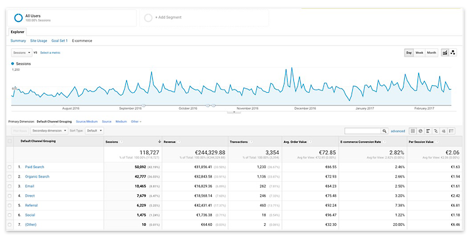Switch to the Goal Set 1 metric group
This screenshot has width=470, height=237.
60,41
